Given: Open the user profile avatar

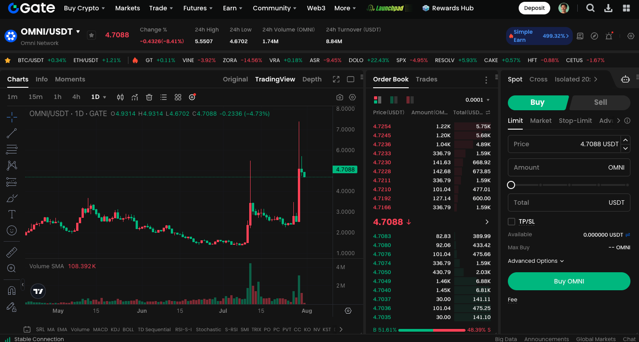Looking at the screenshot, I should click(564, 8).
